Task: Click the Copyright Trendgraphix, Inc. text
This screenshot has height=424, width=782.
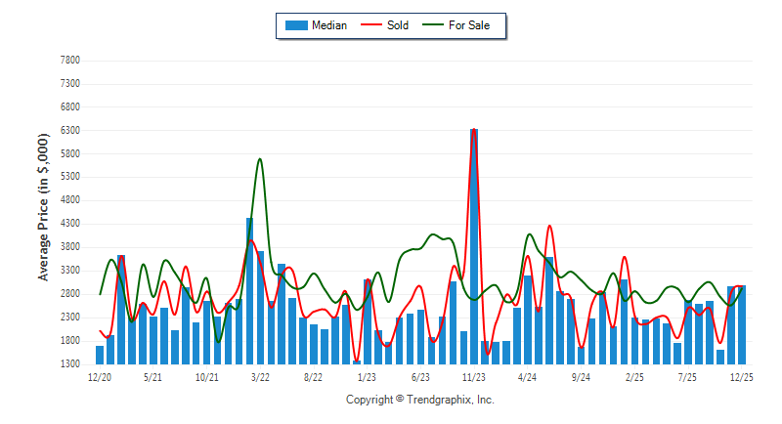Action: [x=420, y=400]
